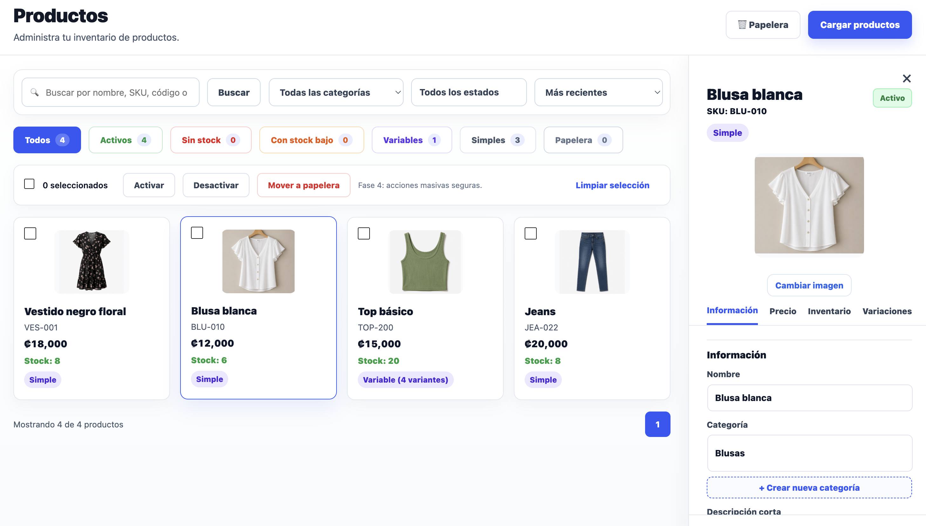Toggle the select-all checkbox beside 0 seleccionados
926x526 pixels.
[x=29, y=184]
